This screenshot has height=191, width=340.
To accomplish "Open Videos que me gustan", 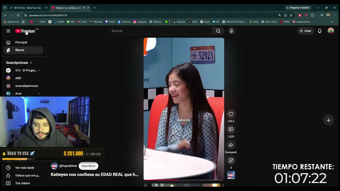I will (23, 175).
